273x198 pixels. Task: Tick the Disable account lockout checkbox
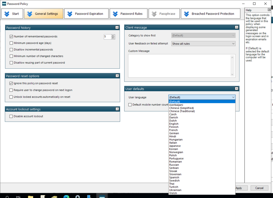(x=11, y=116)
